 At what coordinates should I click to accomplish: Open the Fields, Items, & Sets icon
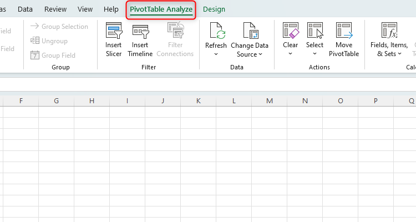389,31
